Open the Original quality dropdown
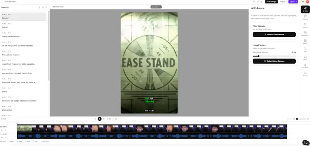The image size is (310, 146). click(x=283, y=2)
